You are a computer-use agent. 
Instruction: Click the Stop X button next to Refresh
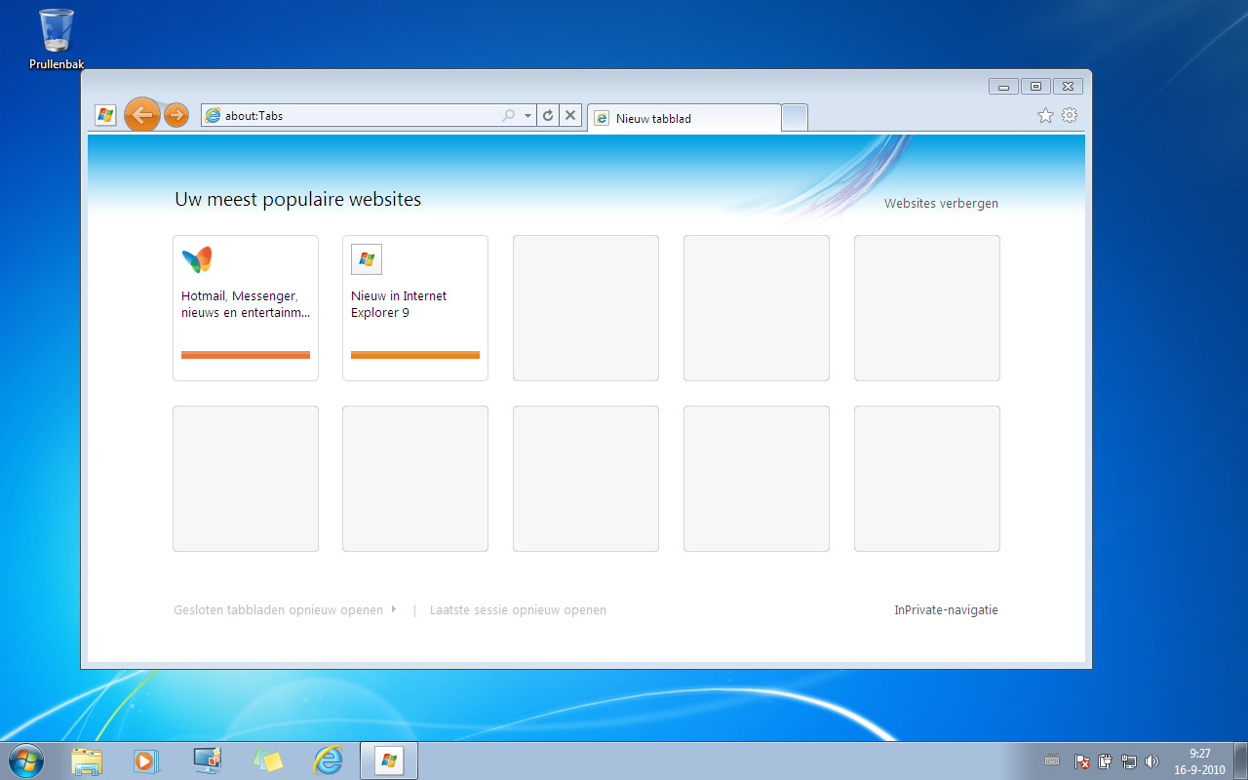click(x=570, y=115)
